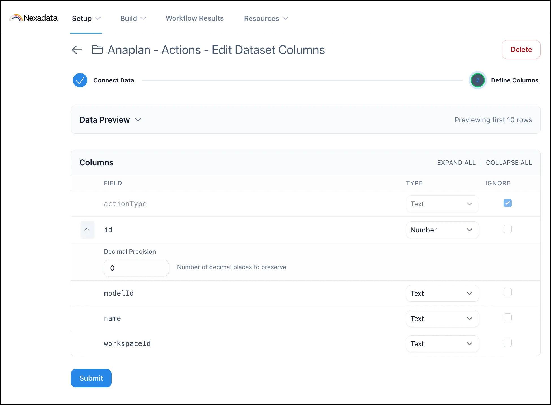Image resolution: width=551 pixels, height=405 pixels.
Task: Click the struck-through actionType field name
Action: (125, 204)
